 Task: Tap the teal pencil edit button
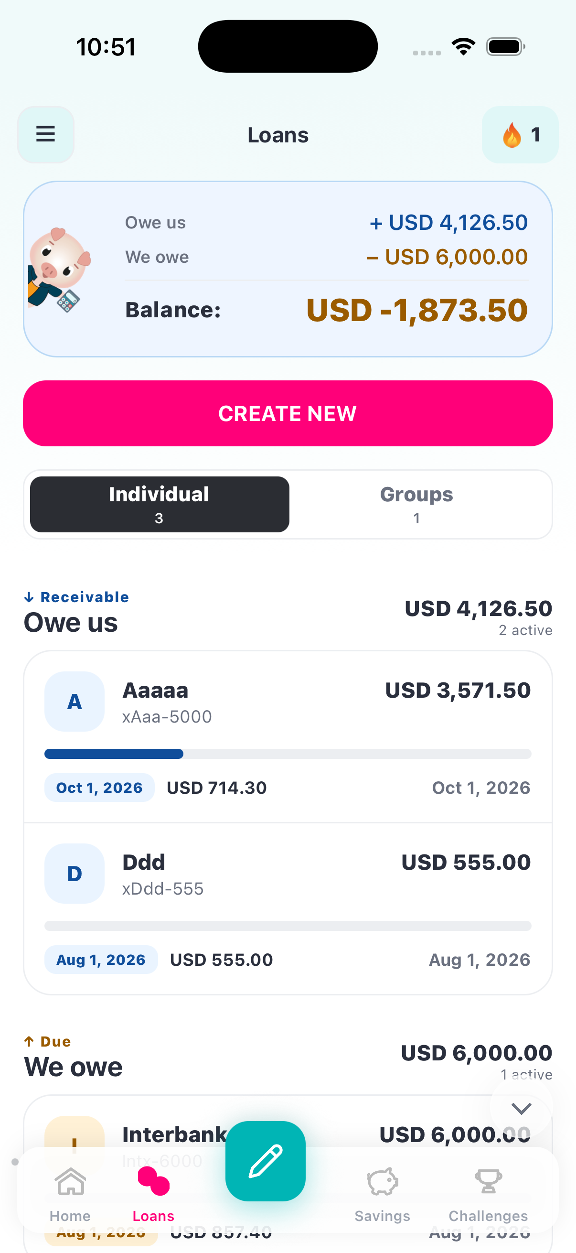[x=266, y=1161]
